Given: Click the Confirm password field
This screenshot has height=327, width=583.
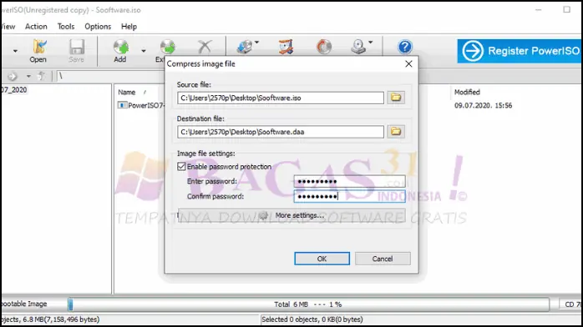Looking at the screenshot, I should (x=349, y=196).
